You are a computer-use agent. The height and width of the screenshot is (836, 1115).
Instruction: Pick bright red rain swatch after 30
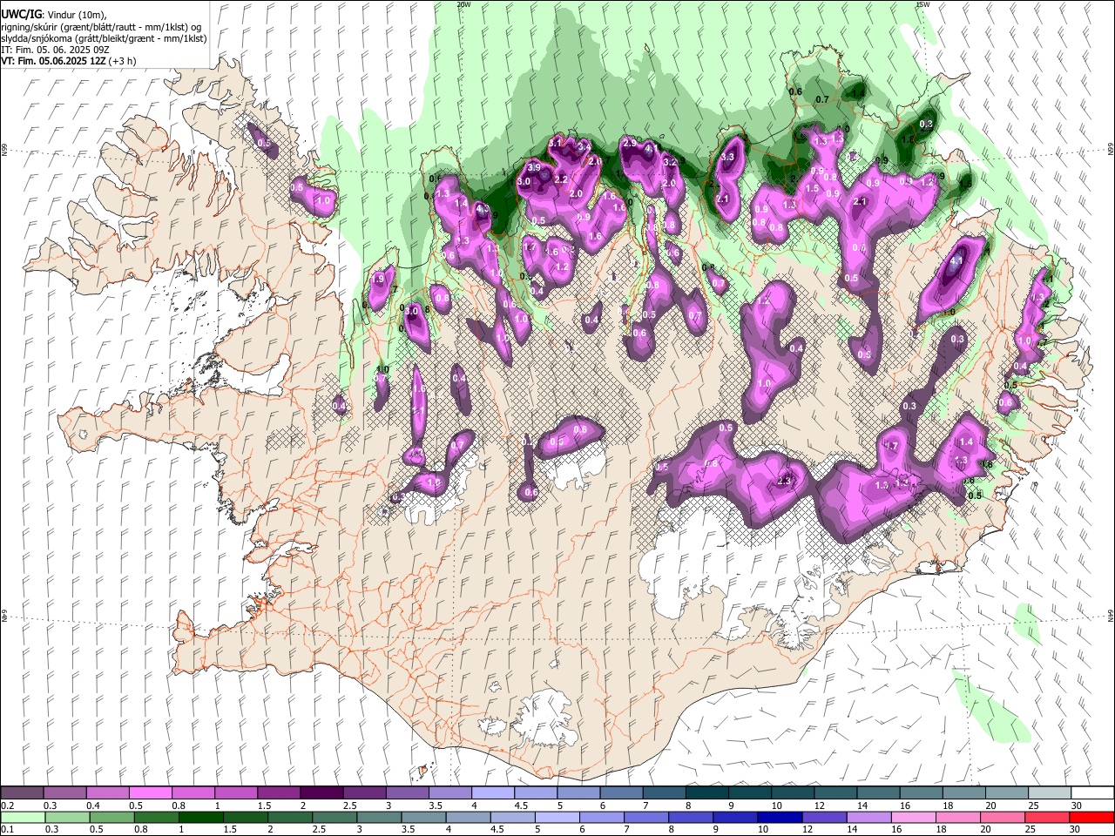(x=1091, y=817)
